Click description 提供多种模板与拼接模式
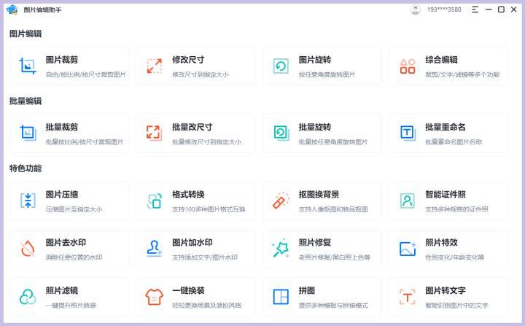 333,306
